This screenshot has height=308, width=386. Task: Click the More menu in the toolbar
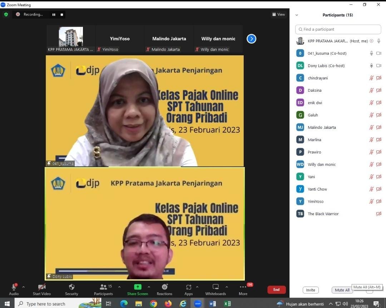[x=243, y=287]
